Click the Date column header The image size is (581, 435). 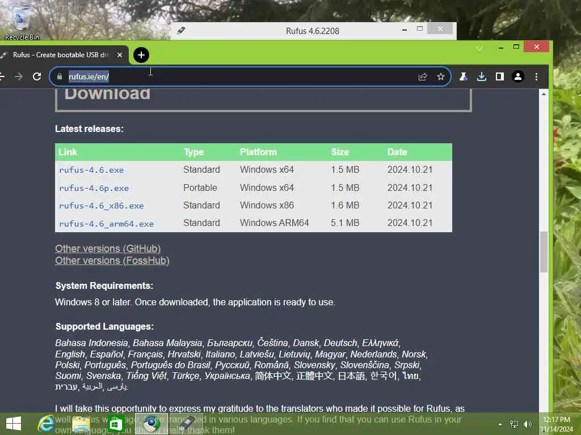click(397, 152)
